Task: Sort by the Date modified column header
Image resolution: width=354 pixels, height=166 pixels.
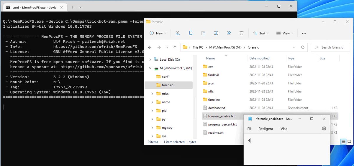Action: (260, 58)
